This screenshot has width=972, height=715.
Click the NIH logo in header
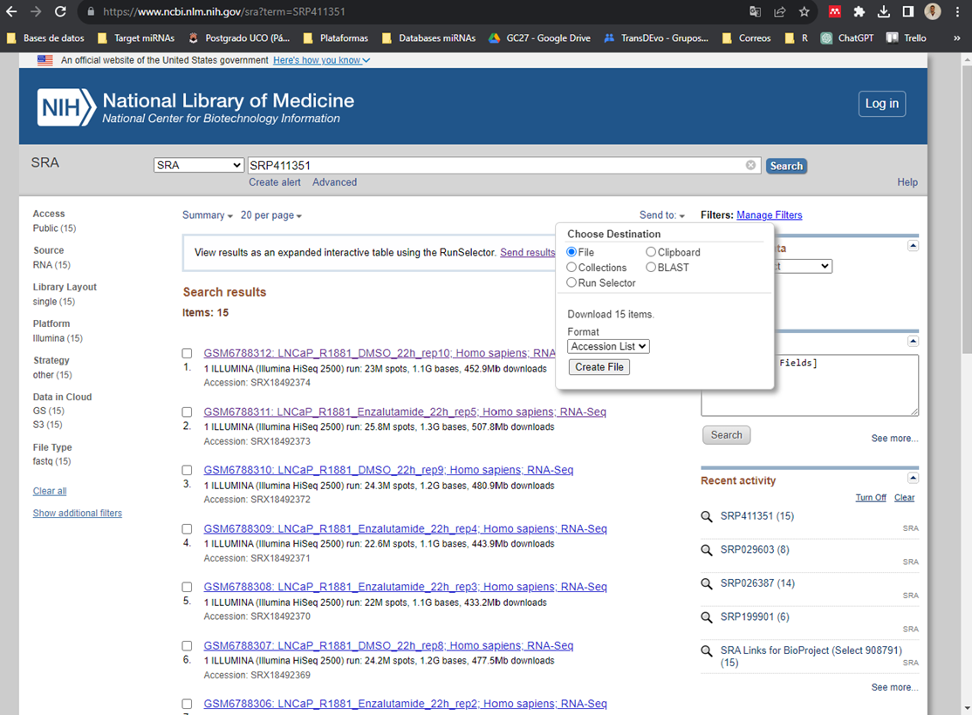coord(66,107)
